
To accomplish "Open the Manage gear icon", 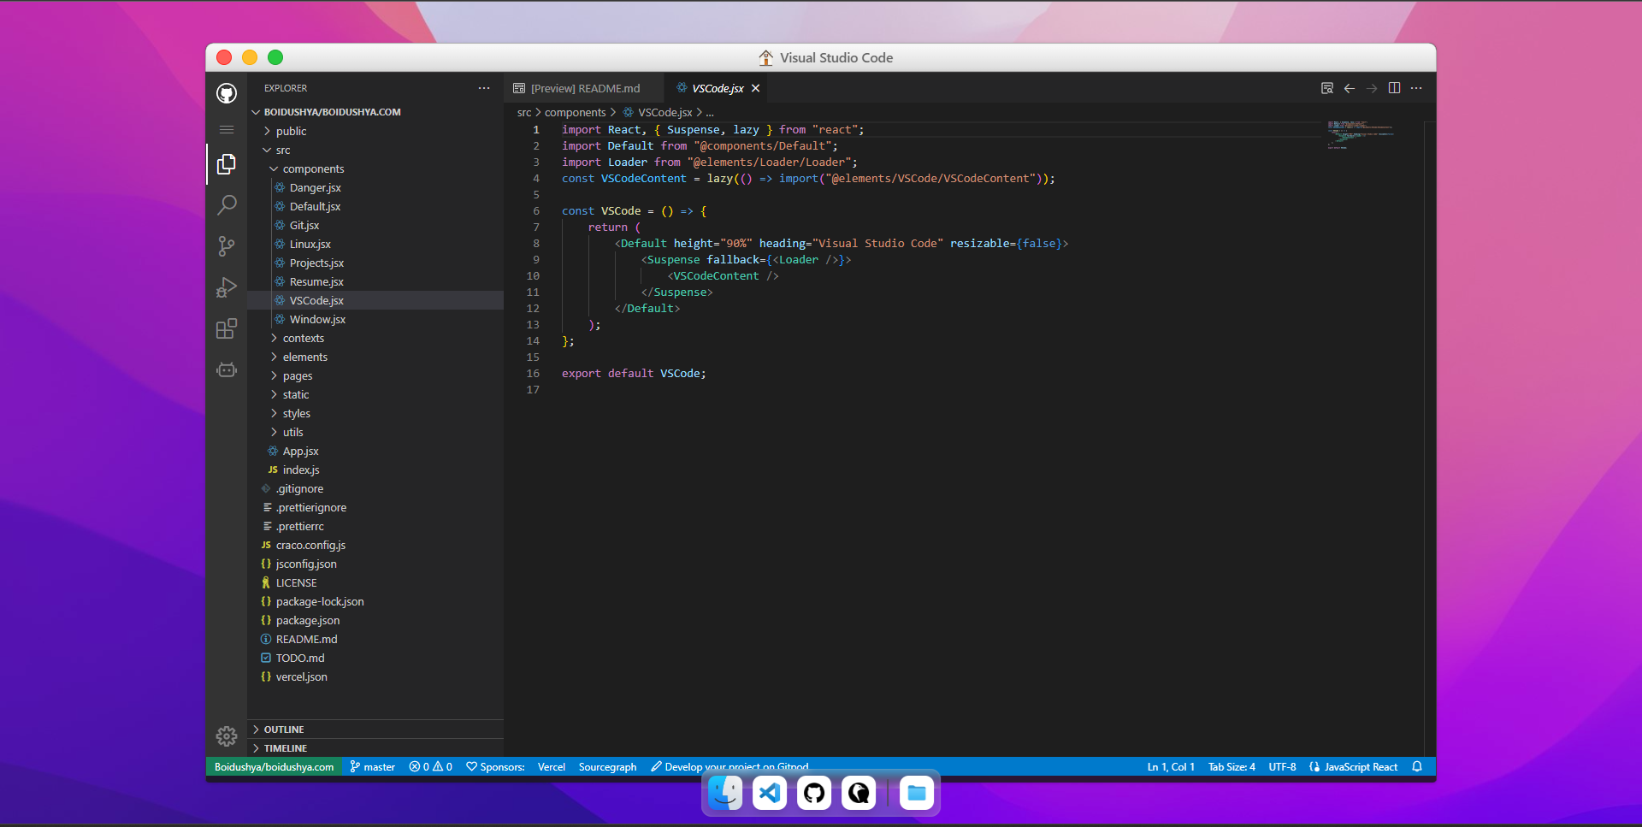I will (227, 735).
